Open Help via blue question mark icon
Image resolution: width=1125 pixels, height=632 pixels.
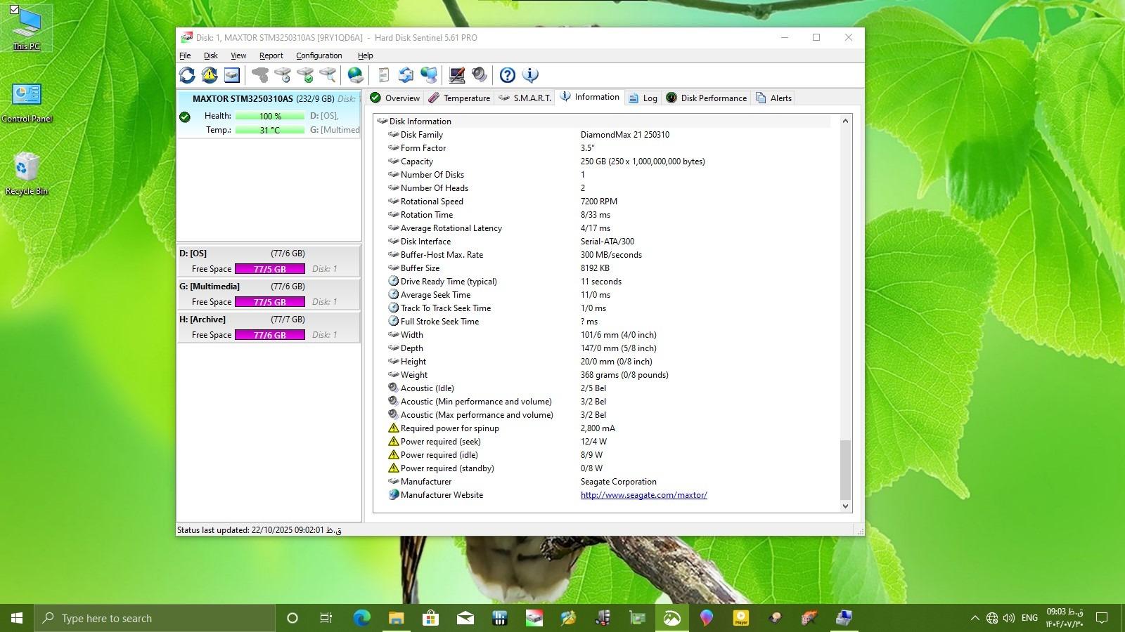507,75
